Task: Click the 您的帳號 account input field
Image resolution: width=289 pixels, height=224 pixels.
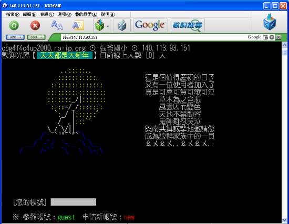Action: 74,202
